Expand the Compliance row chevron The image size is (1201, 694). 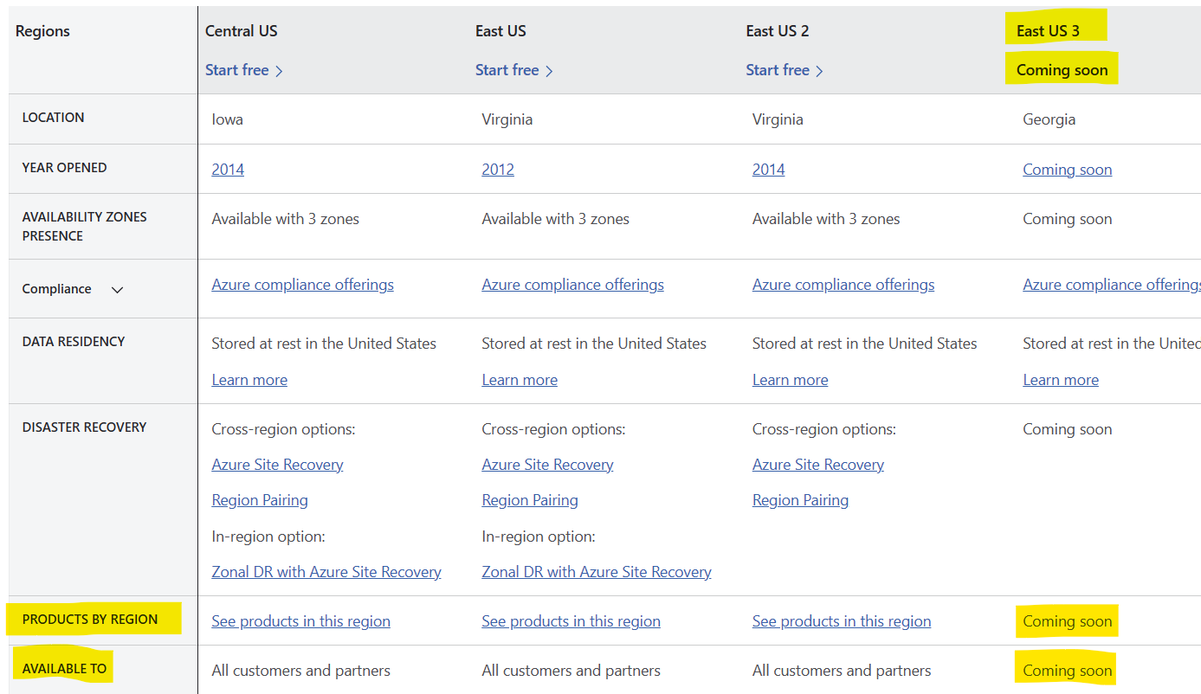[118, 290]
